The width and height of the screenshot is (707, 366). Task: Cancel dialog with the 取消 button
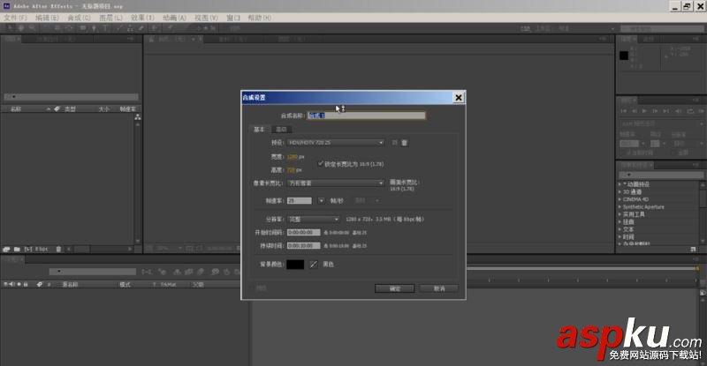click(x=439, y=288)
